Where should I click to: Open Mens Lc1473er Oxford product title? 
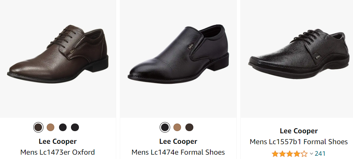point(58,152)
